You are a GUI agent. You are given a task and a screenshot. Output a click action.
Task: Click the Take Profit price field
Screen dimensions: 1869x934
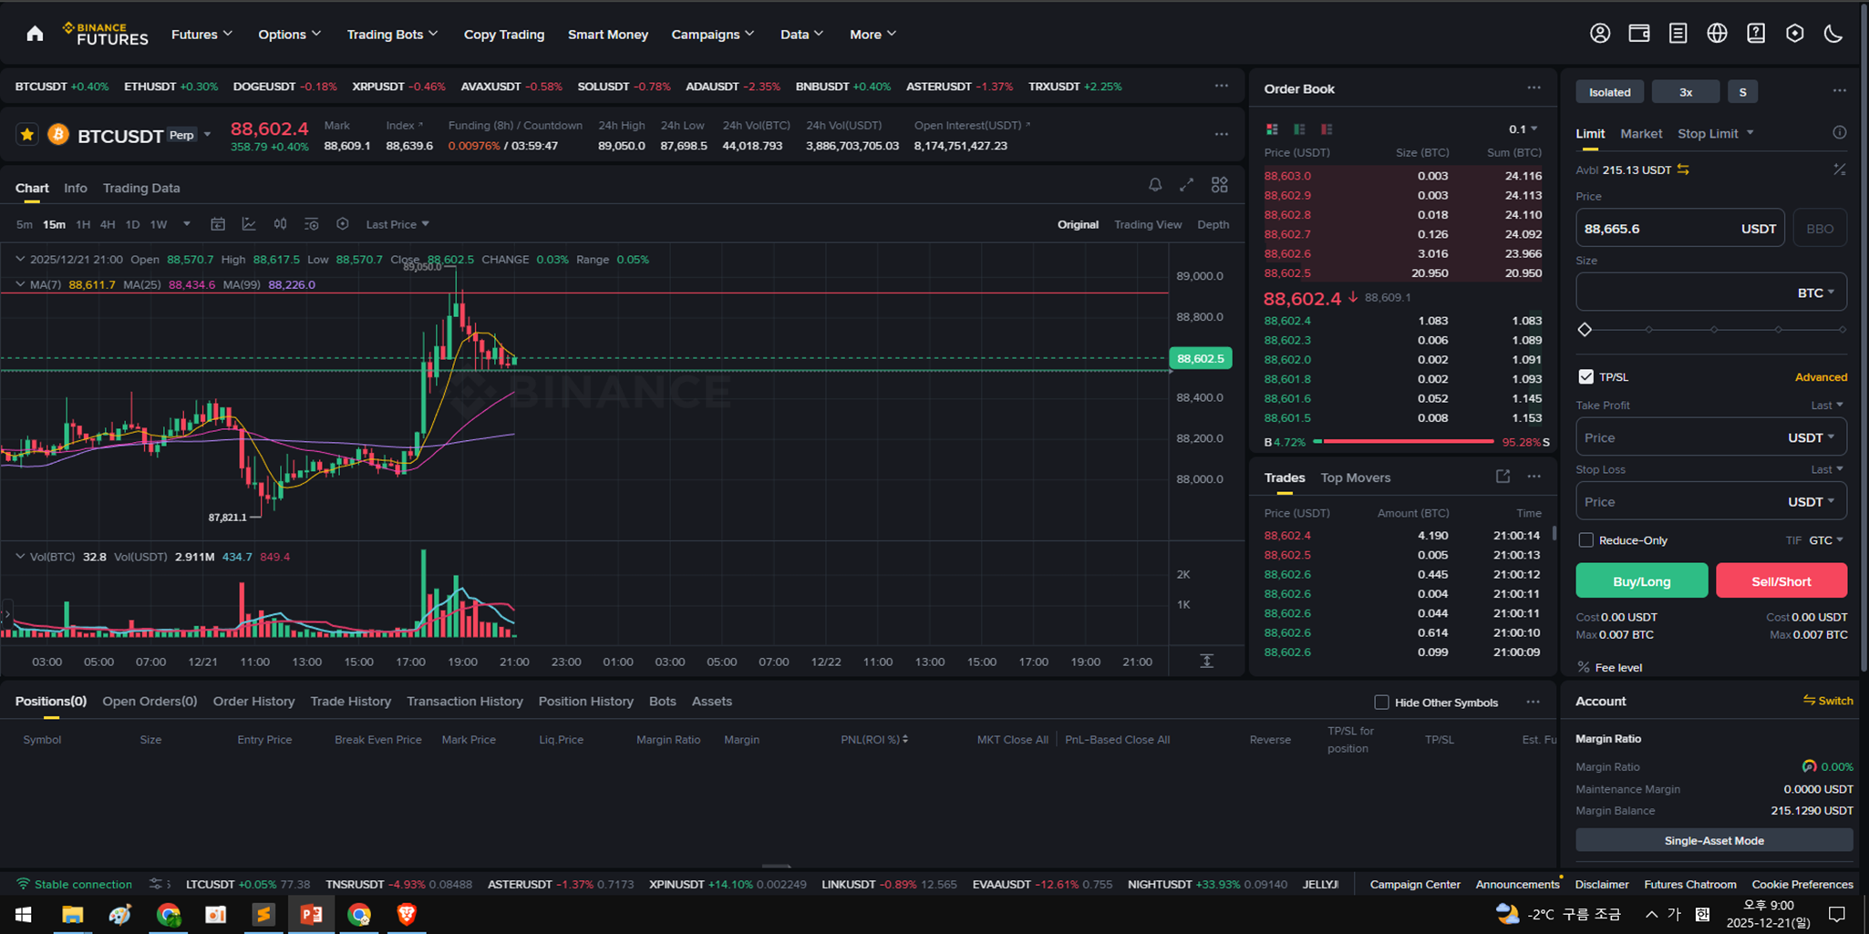1711,437
